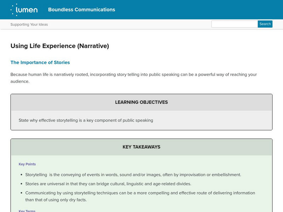Open the Boundless Communications course title
Screen dimensions: 283x212
[x=81, y=10]
